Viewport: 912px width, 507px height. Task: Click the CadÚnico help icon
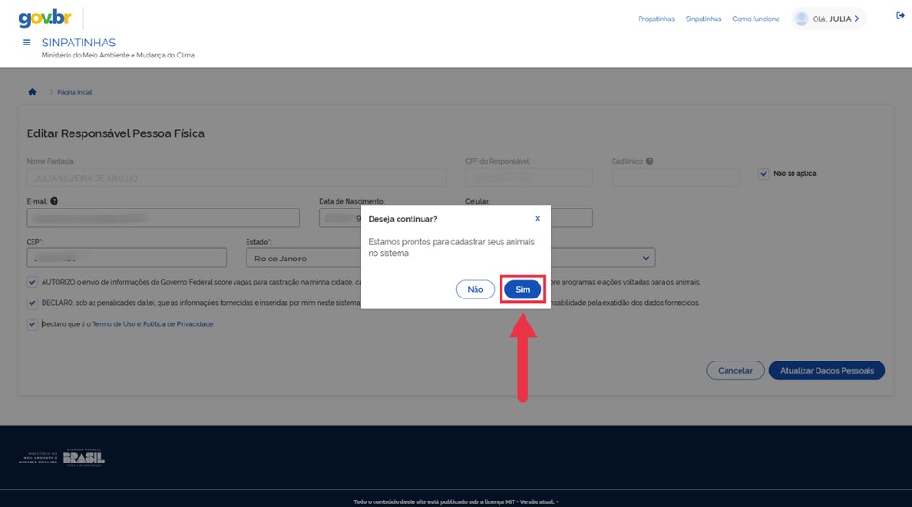click(650, 161)
